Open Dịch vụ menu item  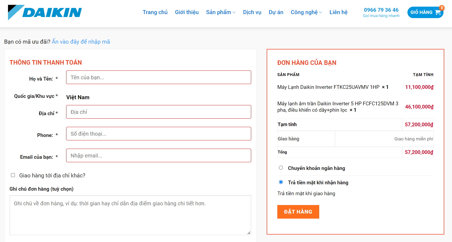[x=252, y=12]
